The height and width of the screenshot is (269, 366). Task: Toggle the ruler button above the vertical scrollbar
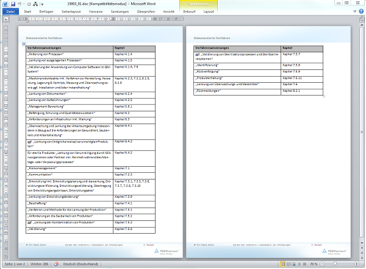[x=362, y=20]
